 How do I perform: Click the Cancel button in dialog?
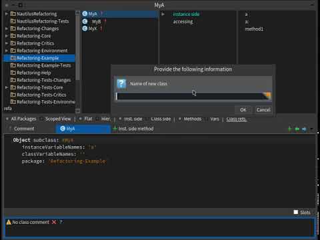point(263,110)
